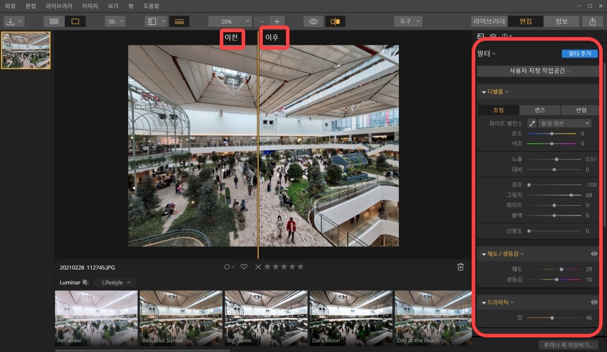Switch to the 라이브러리 tab
Screen dimensions: 607x352
(x=489, y=21)
